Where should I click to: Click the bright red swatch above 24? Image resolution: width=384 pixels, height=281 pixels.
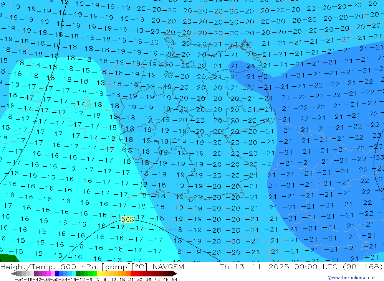point(132,274)
